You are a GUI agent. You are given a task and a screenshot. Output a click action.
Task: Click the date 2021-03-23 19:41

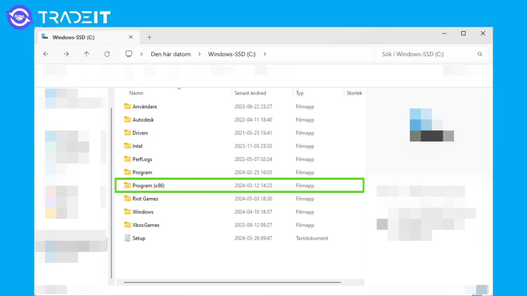pyautogui.click(x=253, y=133)
